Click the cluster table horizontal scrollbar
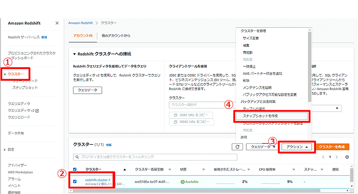This screenshot has height=194, width=358. (197, 190)
